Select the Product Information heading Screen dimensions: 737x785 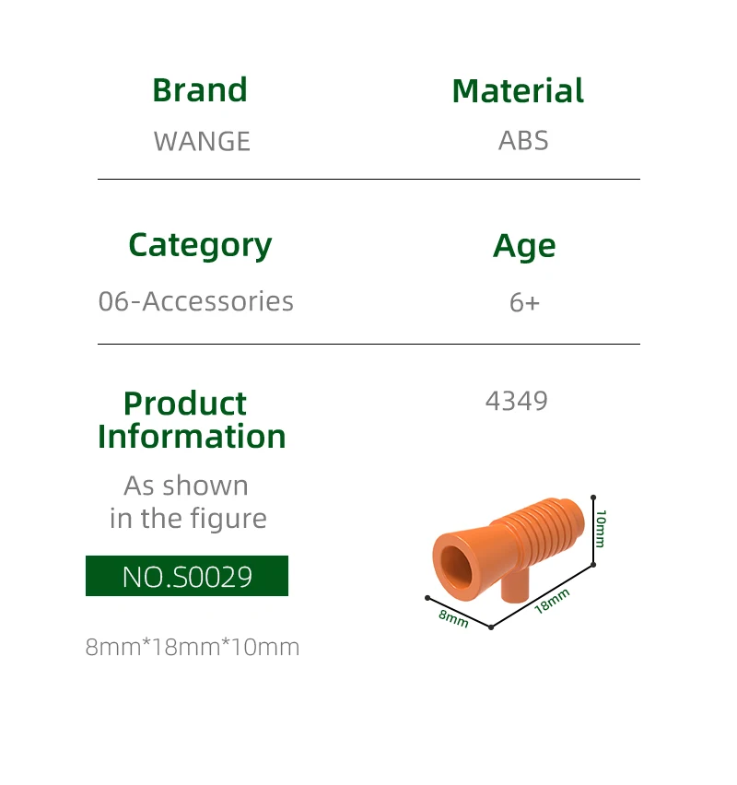tap(192, 419)
